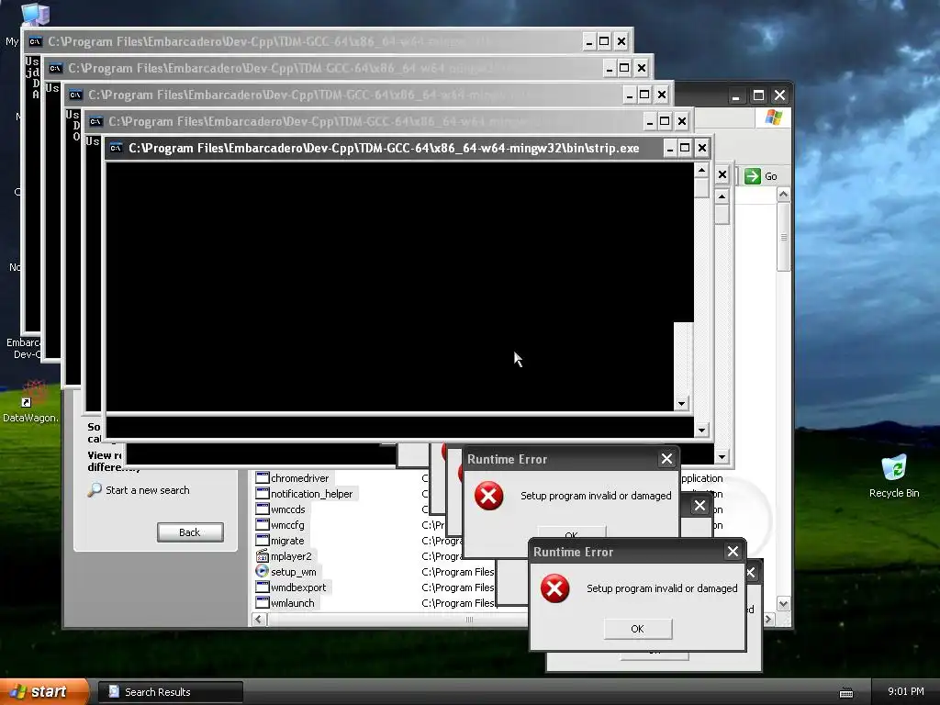Image resolution: width=940 pixels, height=705 pixels.
Task: Open Recycle Bin desktop icon
Action: coord(894,476)
